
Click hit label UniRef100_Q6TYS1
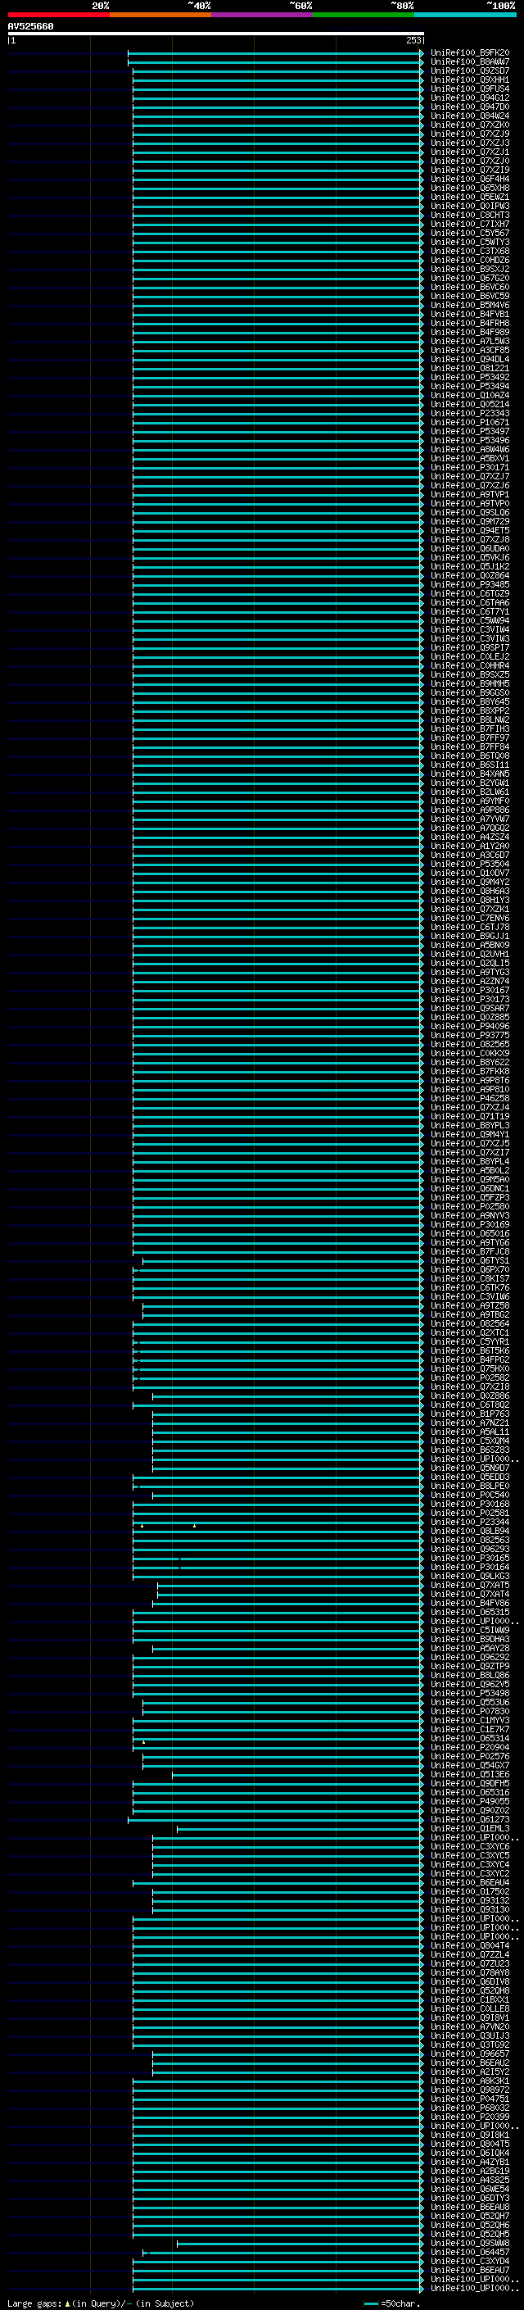[470, 1261]
